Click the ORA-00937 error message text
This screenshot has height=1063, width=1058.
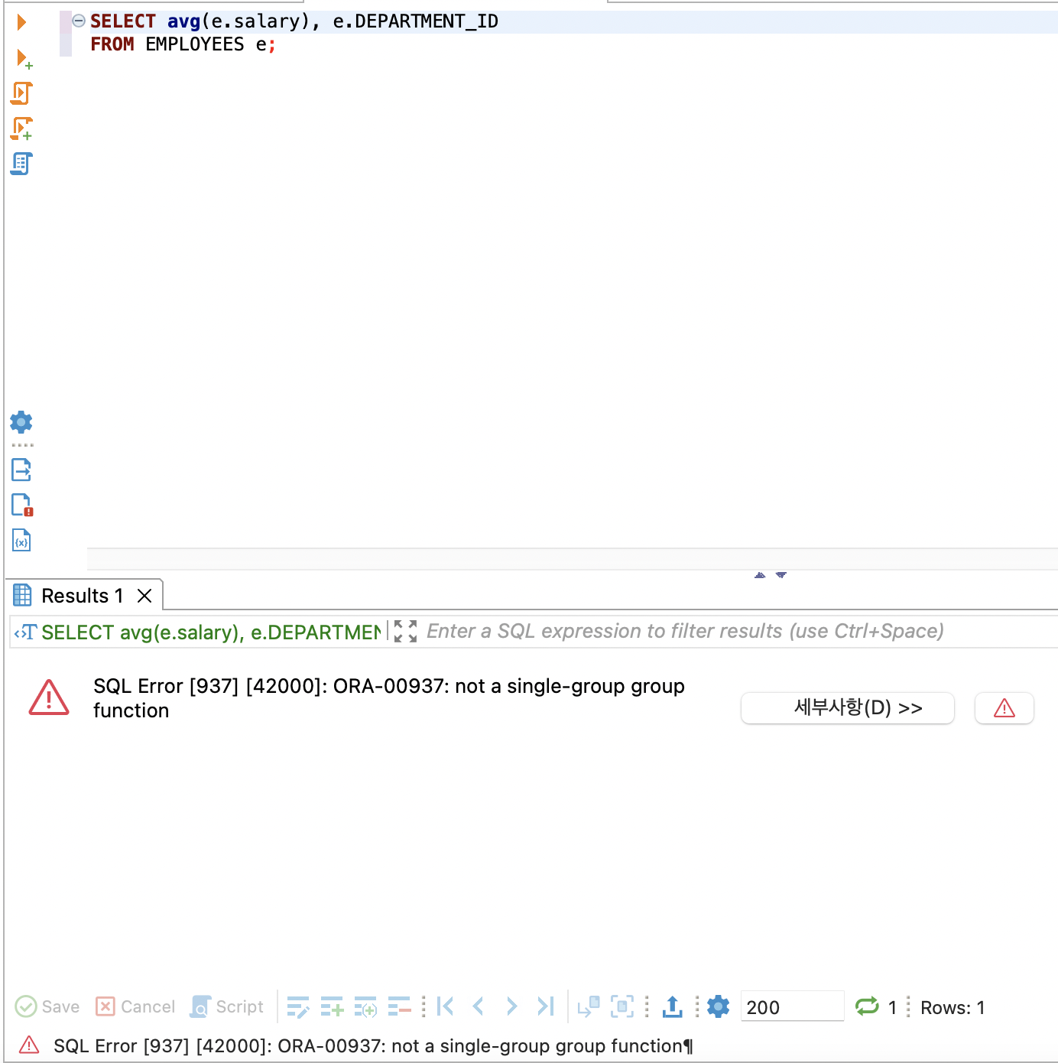(x=389, y=698)
